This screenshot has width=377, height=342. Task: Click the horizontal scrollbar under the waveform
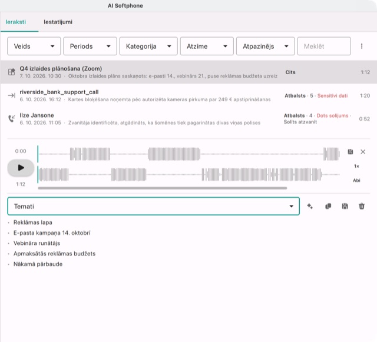[x=163, y=188]
